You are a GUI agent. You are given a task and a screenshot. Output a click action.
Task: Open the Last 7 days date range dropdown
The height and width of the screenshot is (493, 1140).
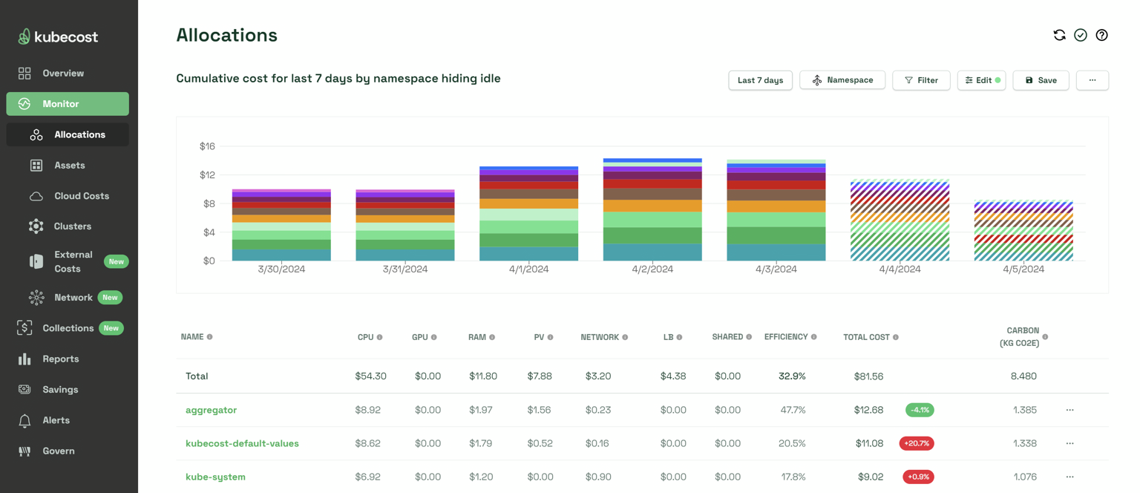[x=760, y=80]
